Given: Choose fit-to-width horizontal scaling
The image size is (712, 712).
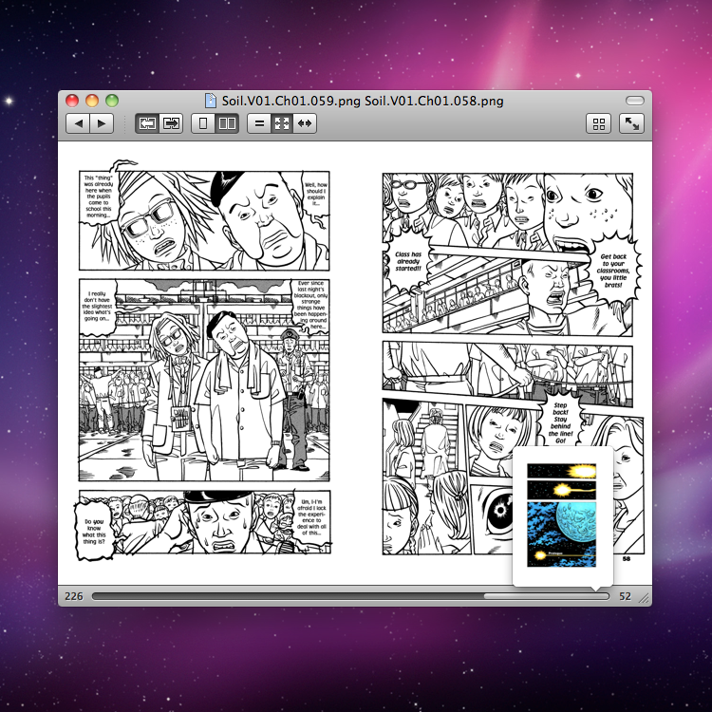Looking at the screenshot, I should (x=305, y=123).
